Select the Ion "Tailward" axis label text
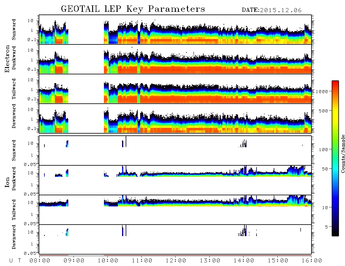 14,210
